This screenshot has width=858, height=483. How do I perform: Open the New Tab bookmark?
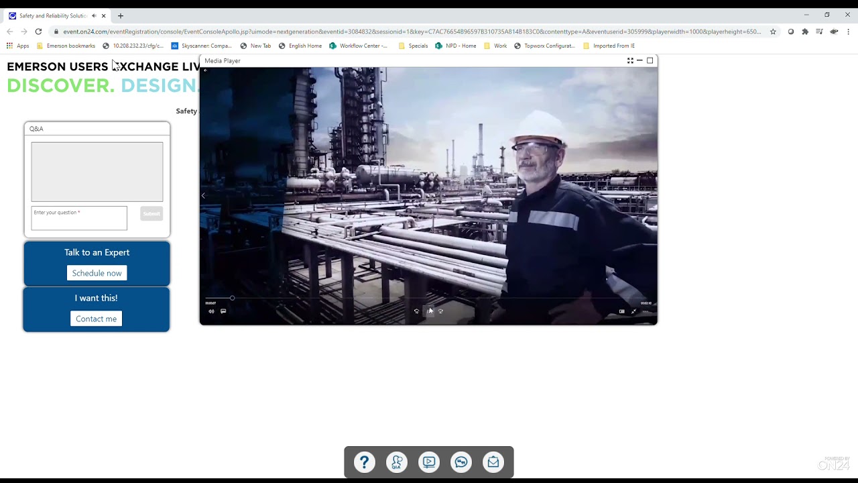coord(255,46)
